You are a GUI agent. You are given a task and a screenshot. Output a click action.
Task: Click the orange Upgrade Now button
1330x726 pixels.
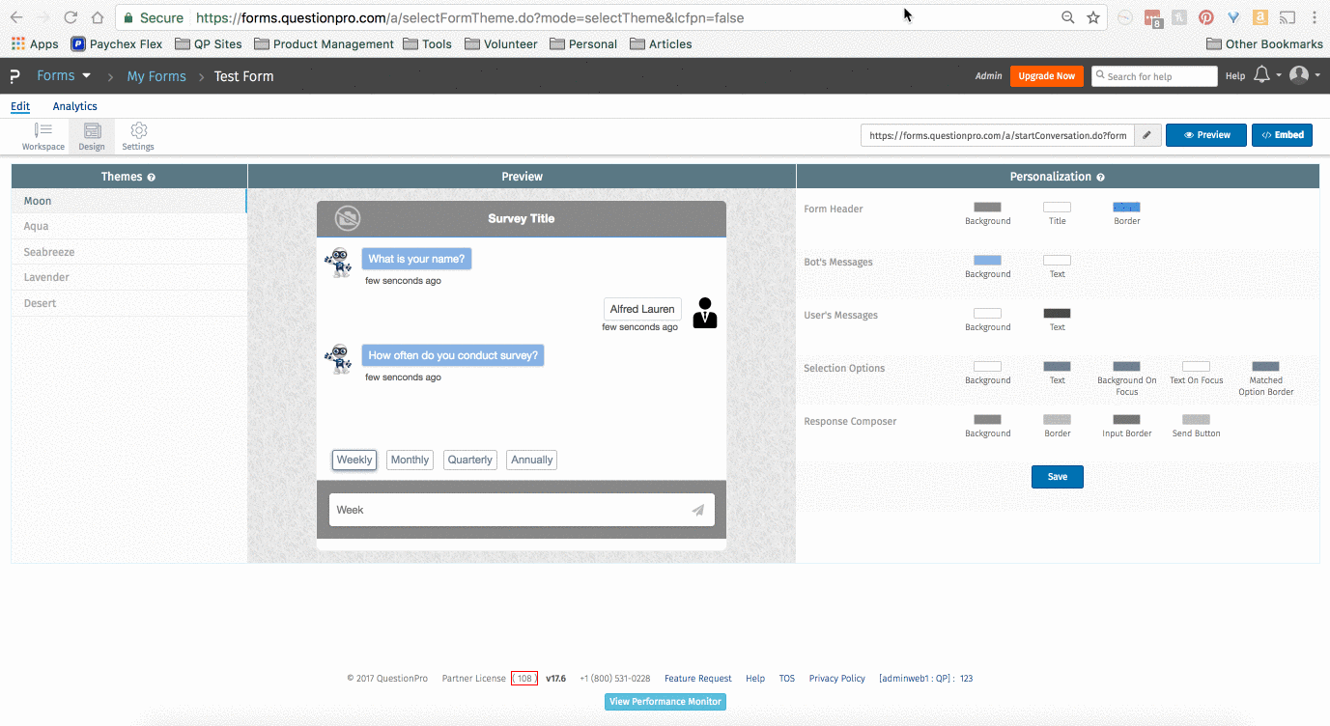(x=1047, y=76)
